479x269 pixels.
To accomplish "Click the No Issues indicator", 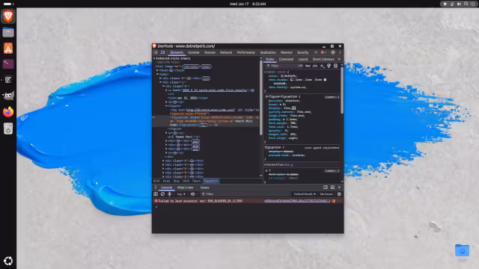I will pos(326,194).
